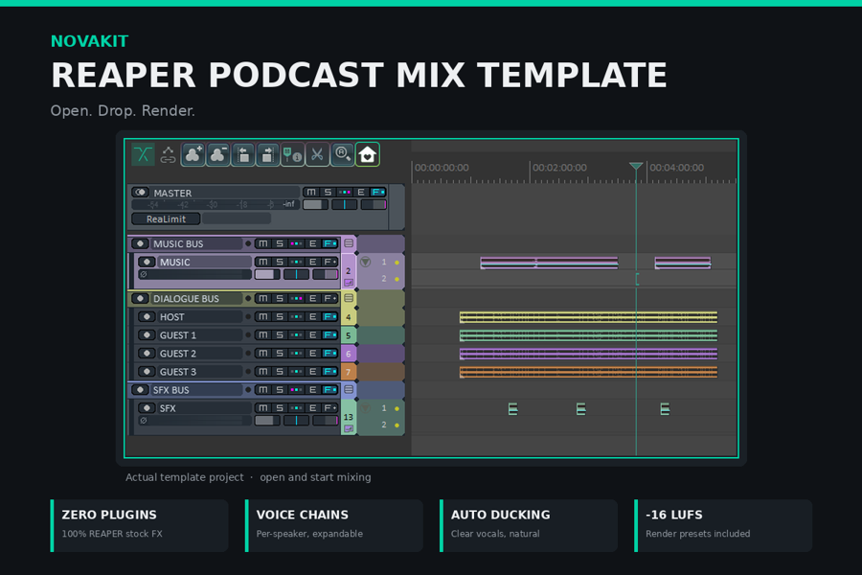Open the GUEST 3 routing dots button
This screenshot has width=862, height=575.
296,372
